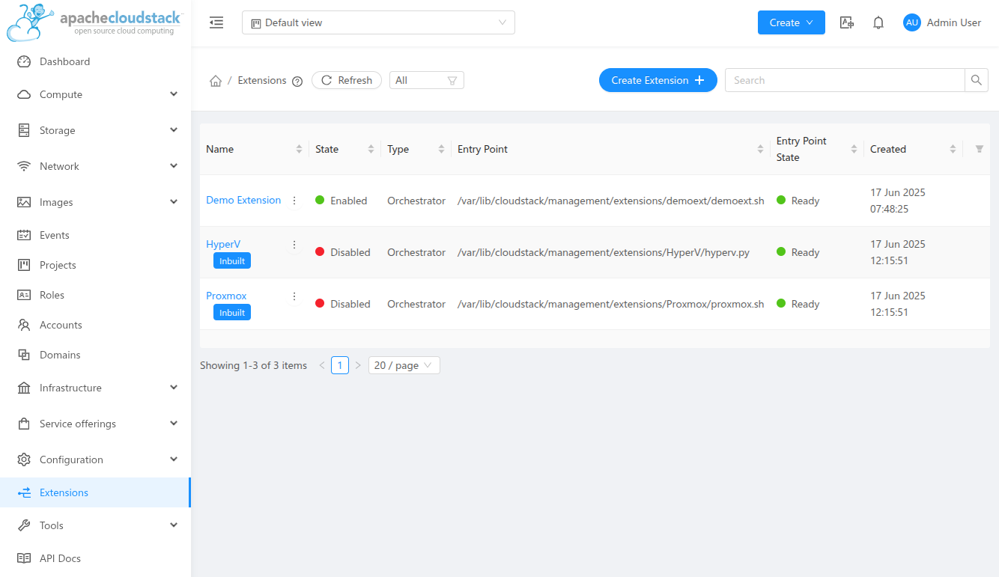
Task: Sort table by Name column
Action: click(300, 149)
